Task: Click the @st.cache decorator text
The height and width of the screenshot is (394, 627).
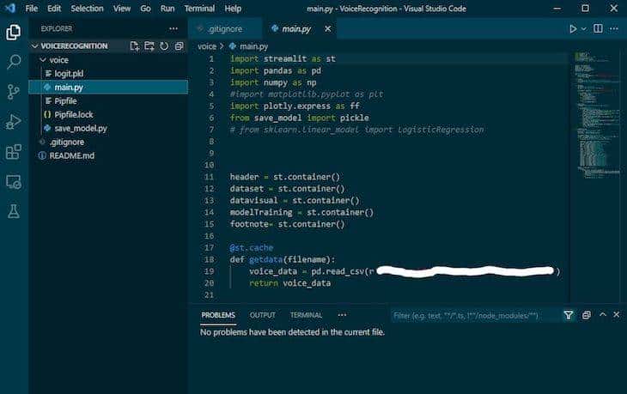Action: [x=252, y=248]
